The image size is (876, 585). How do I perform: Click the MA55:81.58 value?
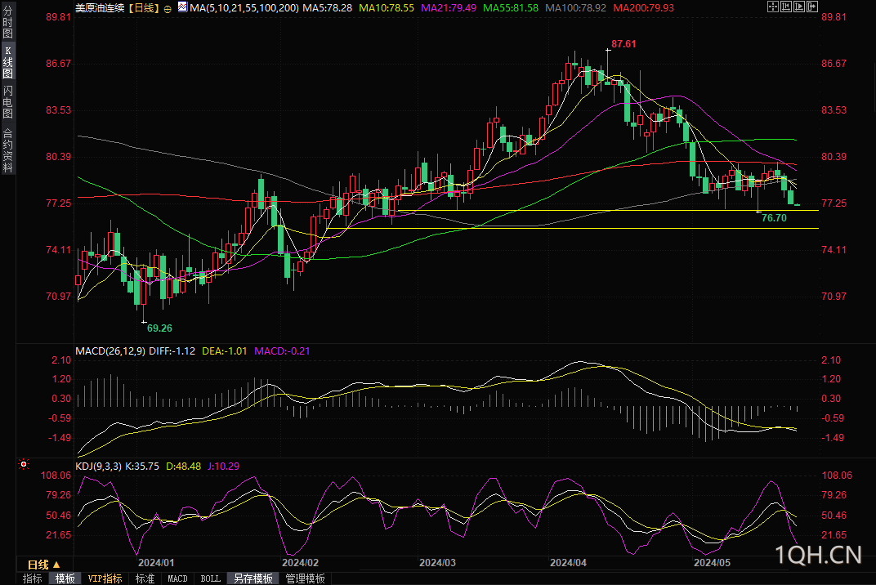click(x=511, y=8)
